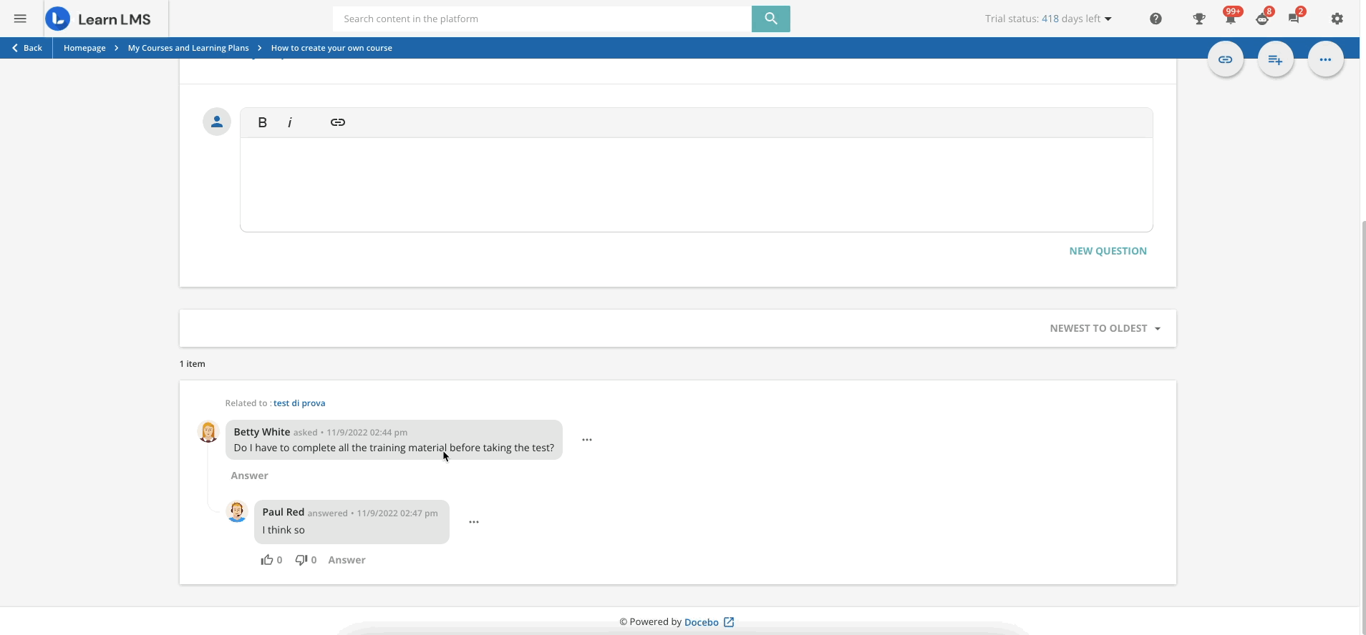Viewport: 1366px width, 635px height.
Task: Click the '418' trial days number
Action: click(1050, 19)
